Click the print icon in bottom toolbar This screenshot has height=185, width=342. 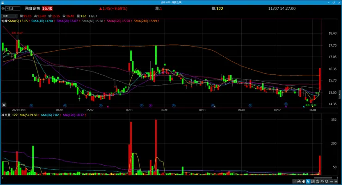(x=299, y=181)
